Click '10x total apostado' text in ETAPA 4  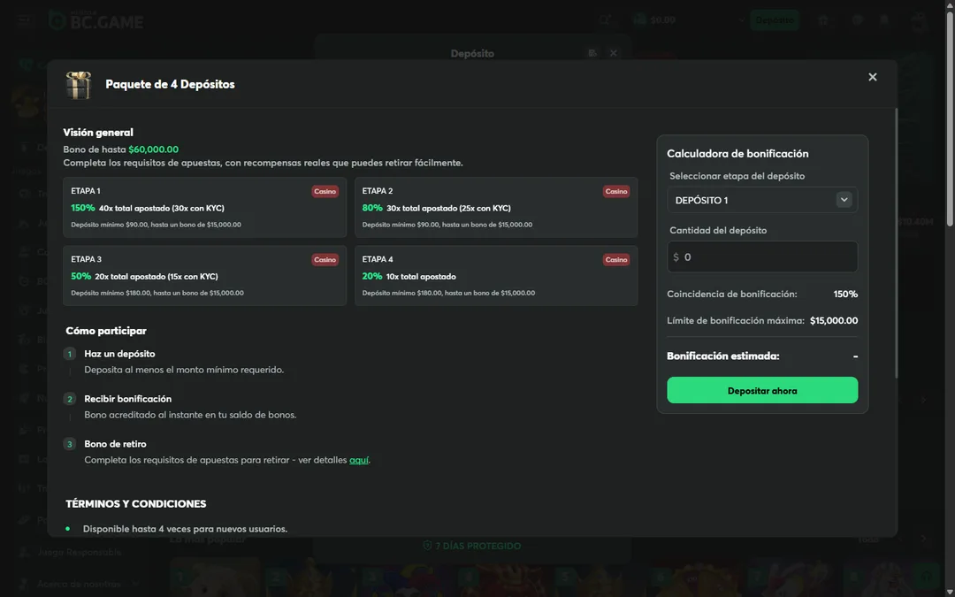pyautogui.click(x=421, y=277)
